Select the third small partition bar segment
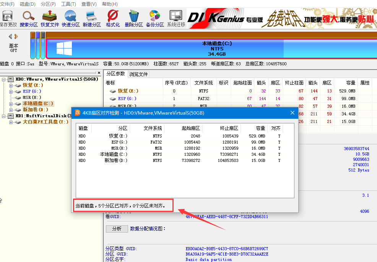Screen dimensions: 377x262 click(43, 45)
